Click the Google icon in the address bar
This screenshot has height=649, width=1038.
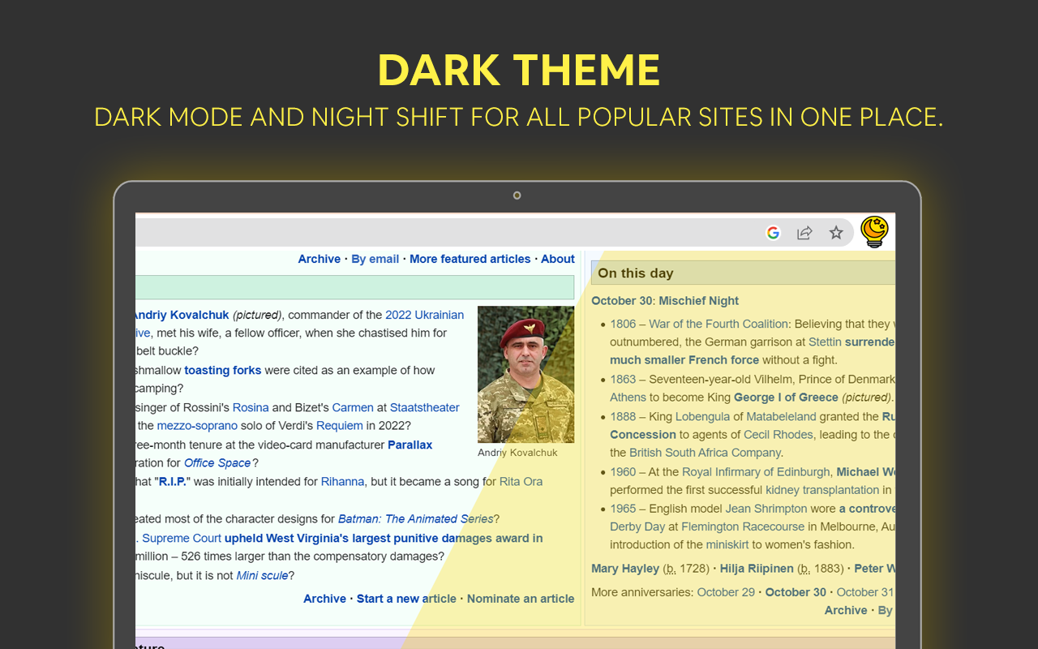click(x=773, y=233)
